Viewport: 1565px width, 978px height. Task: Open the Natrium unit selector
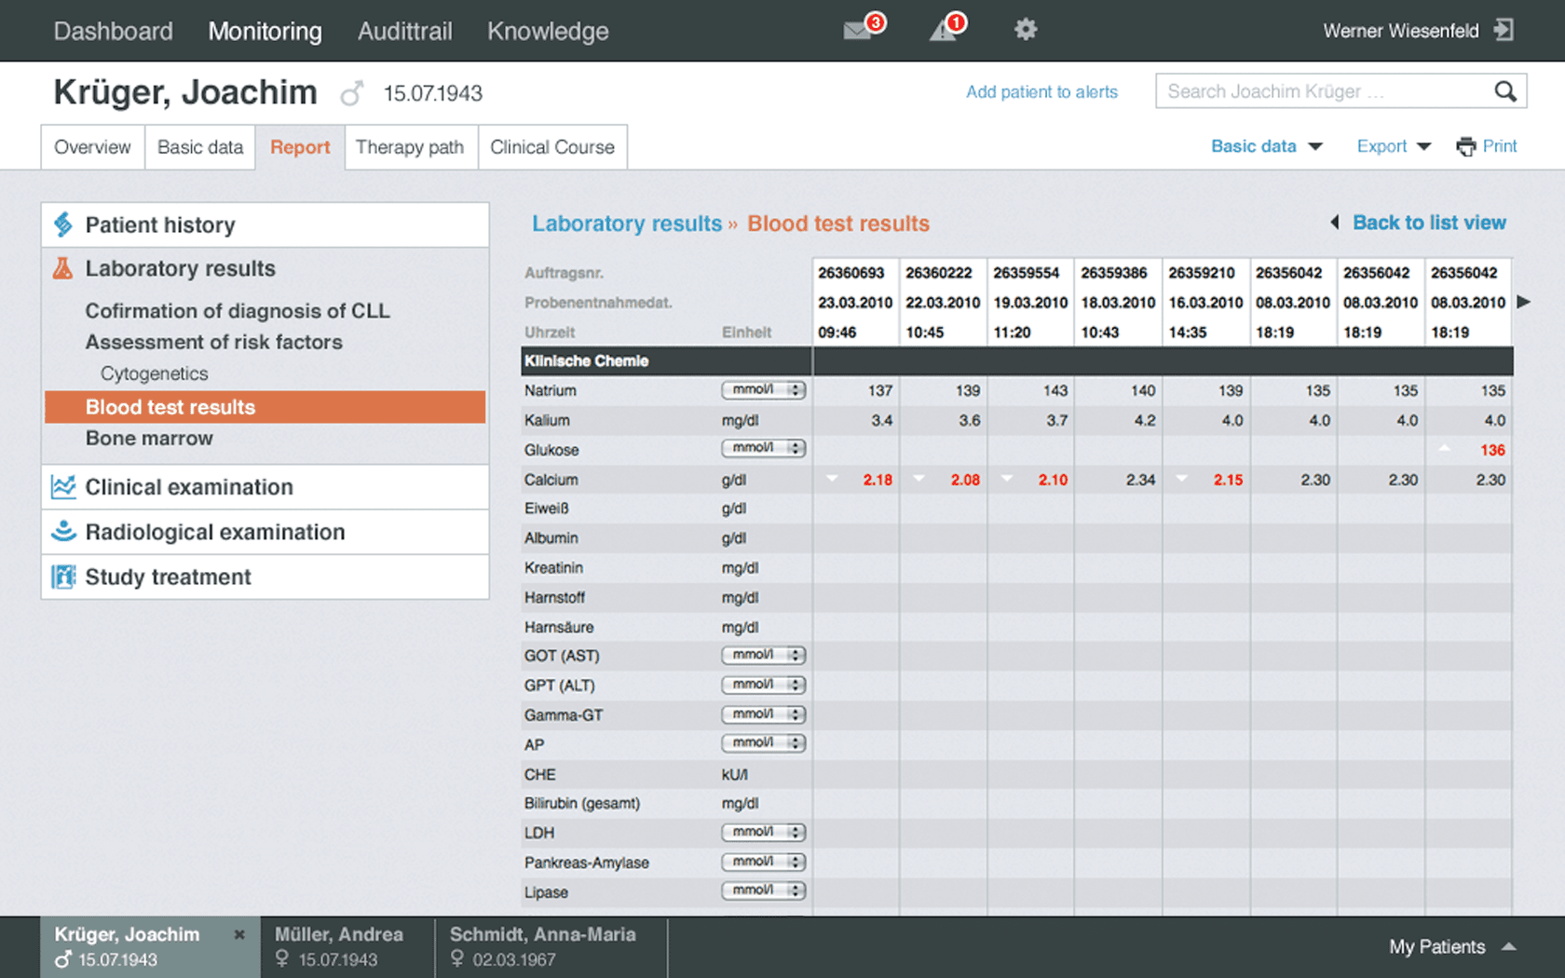click(x=763, y=390)
